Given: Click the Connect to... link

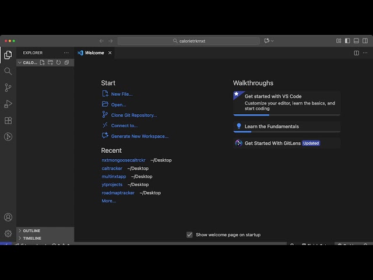Looking at the screenshot, I should 124,125.
